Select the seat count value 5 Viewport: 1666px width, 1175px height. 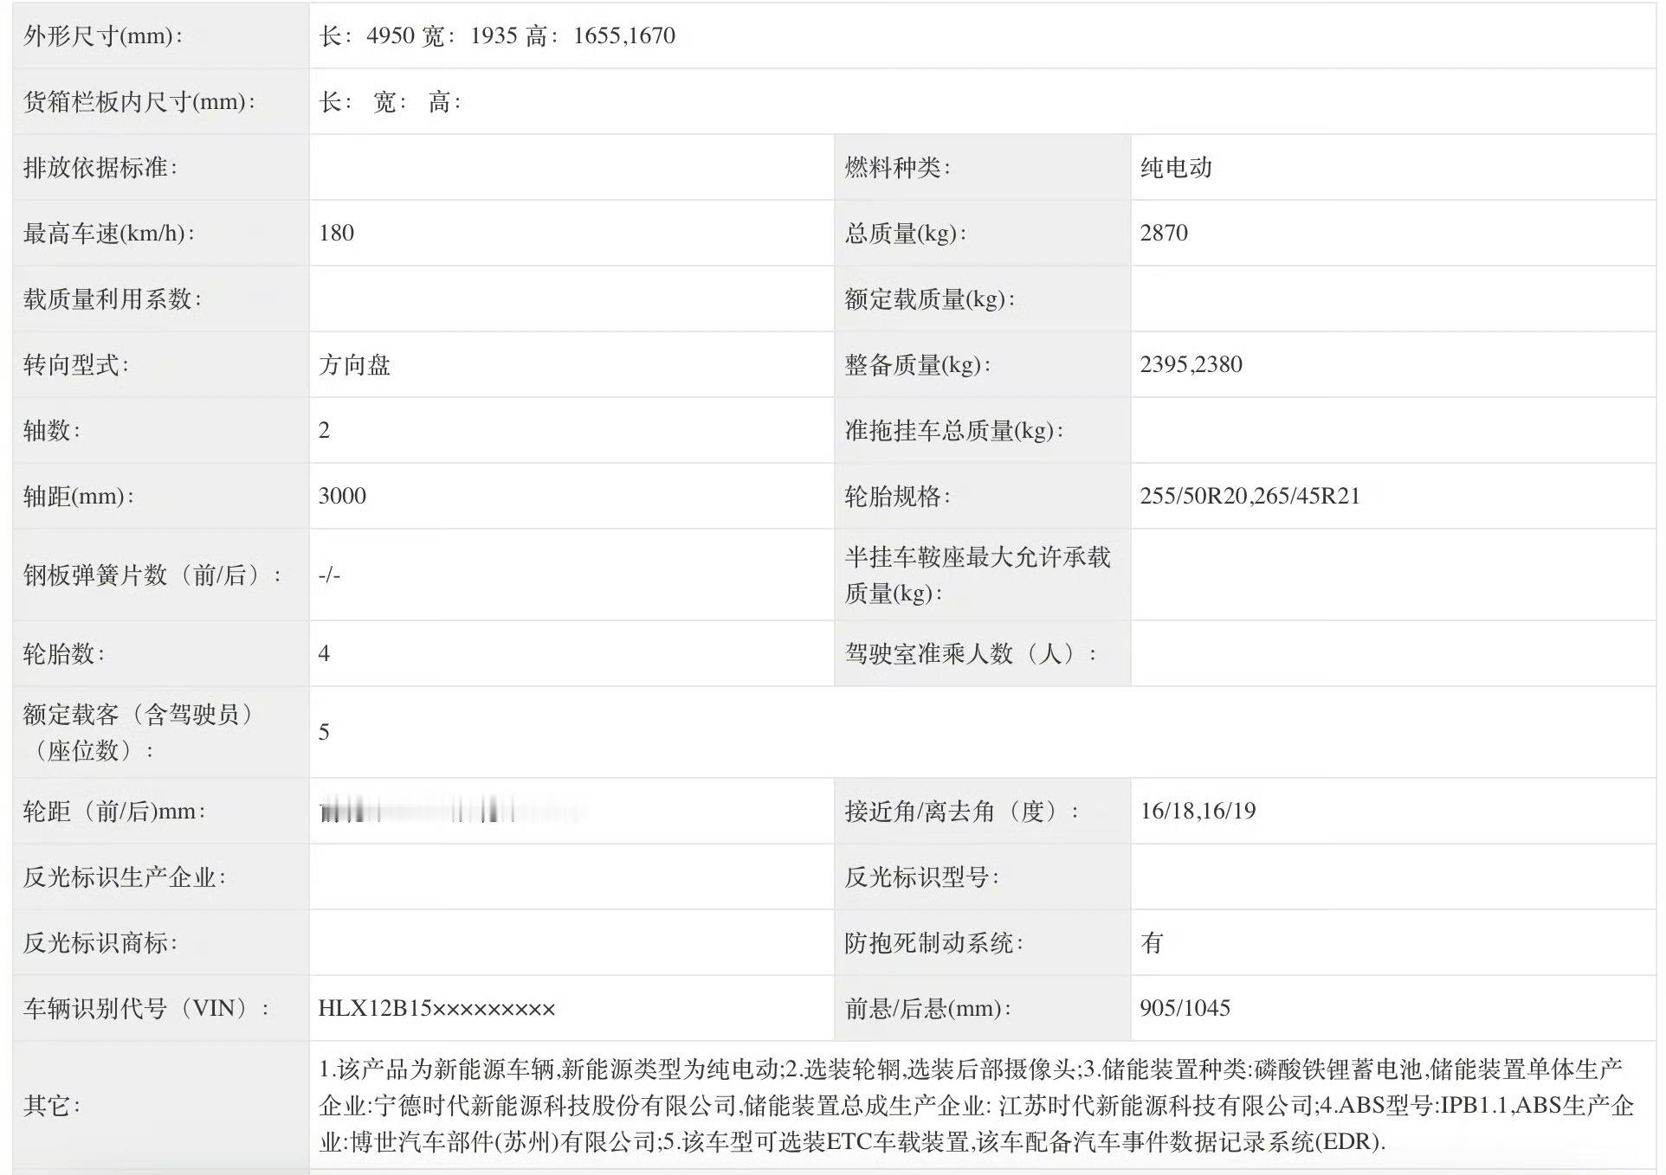[324, 733]
